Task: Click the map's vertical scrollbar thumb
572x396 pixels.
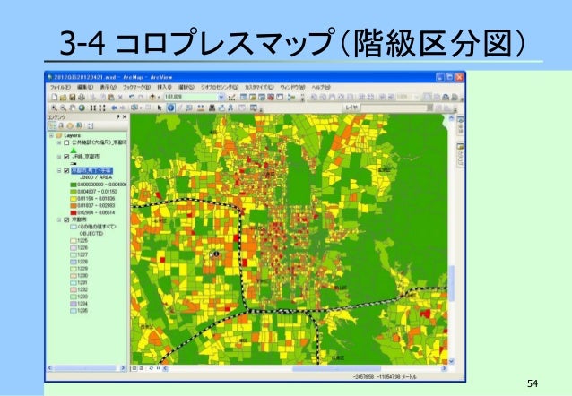Action: (452, 283)
